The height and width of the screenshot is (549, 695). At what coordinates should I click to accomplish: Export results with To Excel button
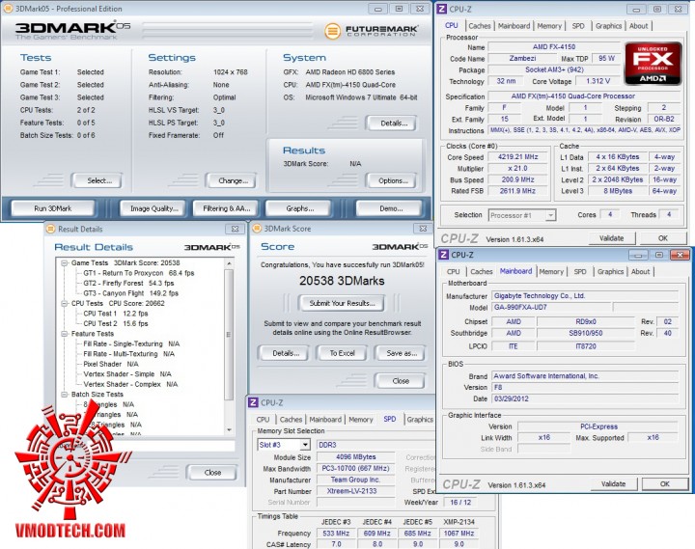342,353
